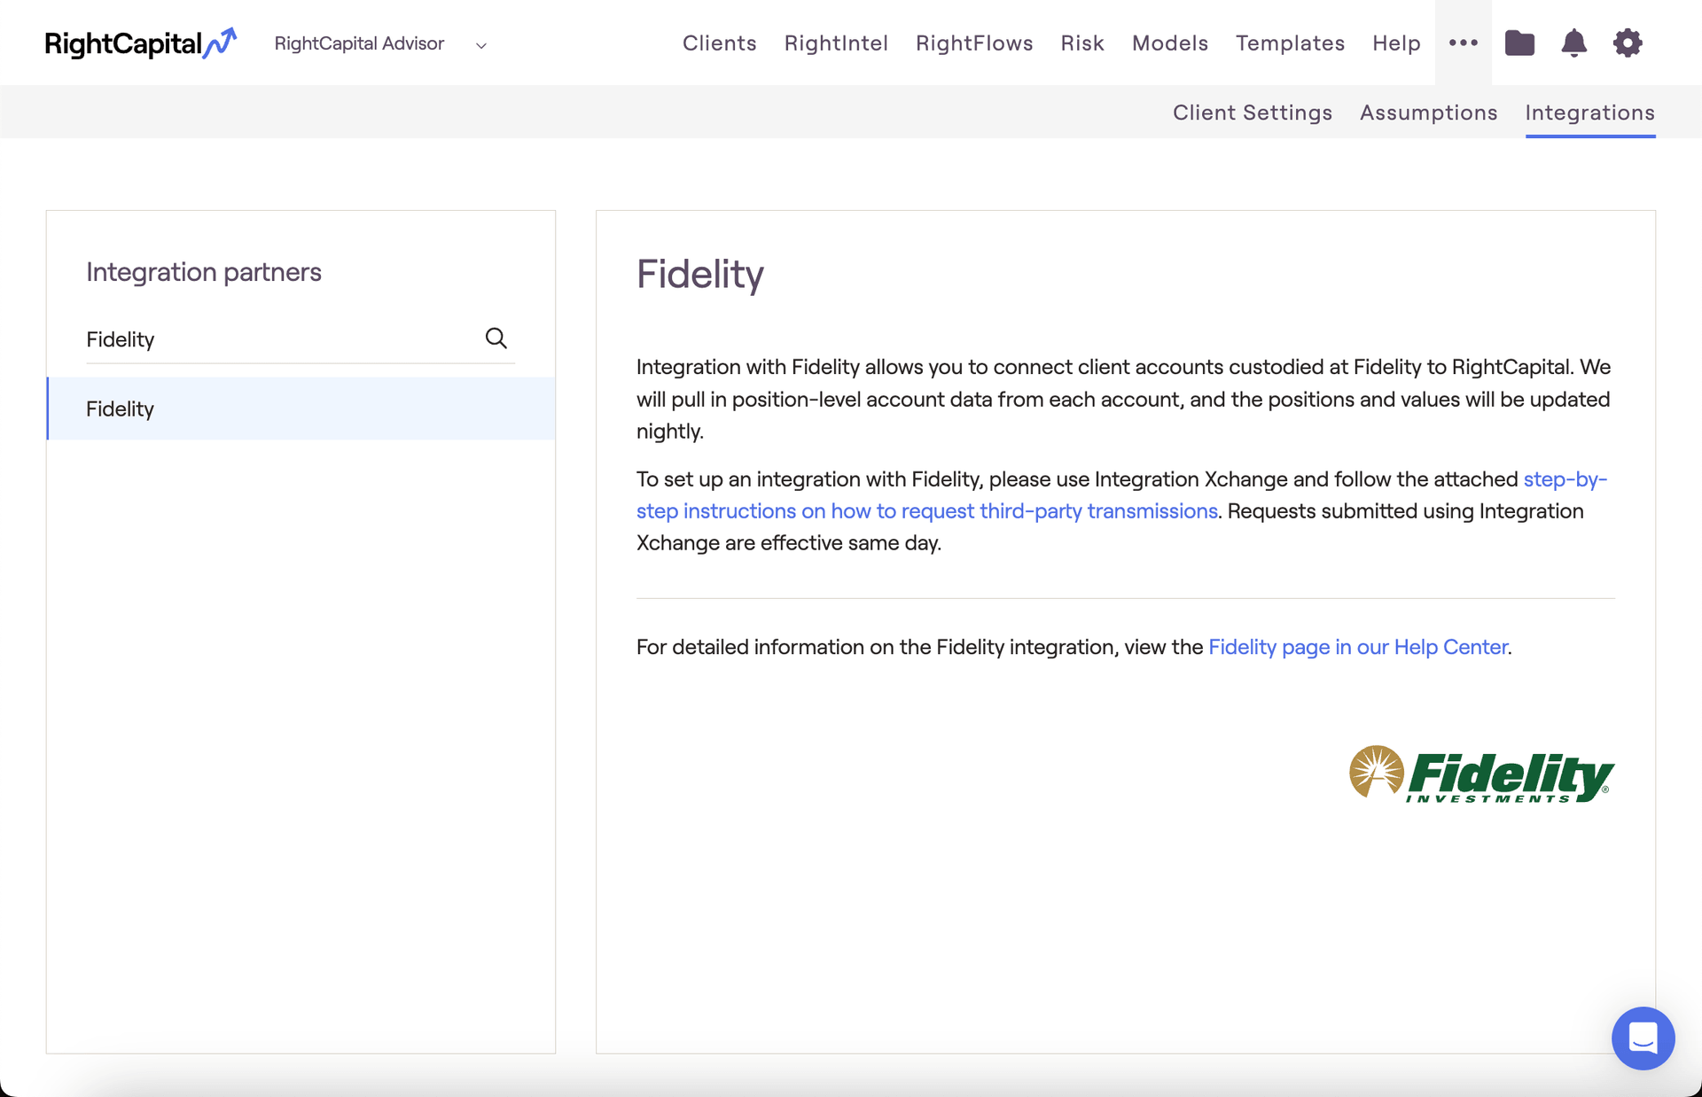Click the RightCapital logo

[x=140, y=43]
